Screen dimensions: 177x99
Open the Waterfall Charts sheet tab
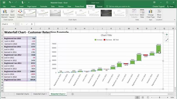click(22, 94)
